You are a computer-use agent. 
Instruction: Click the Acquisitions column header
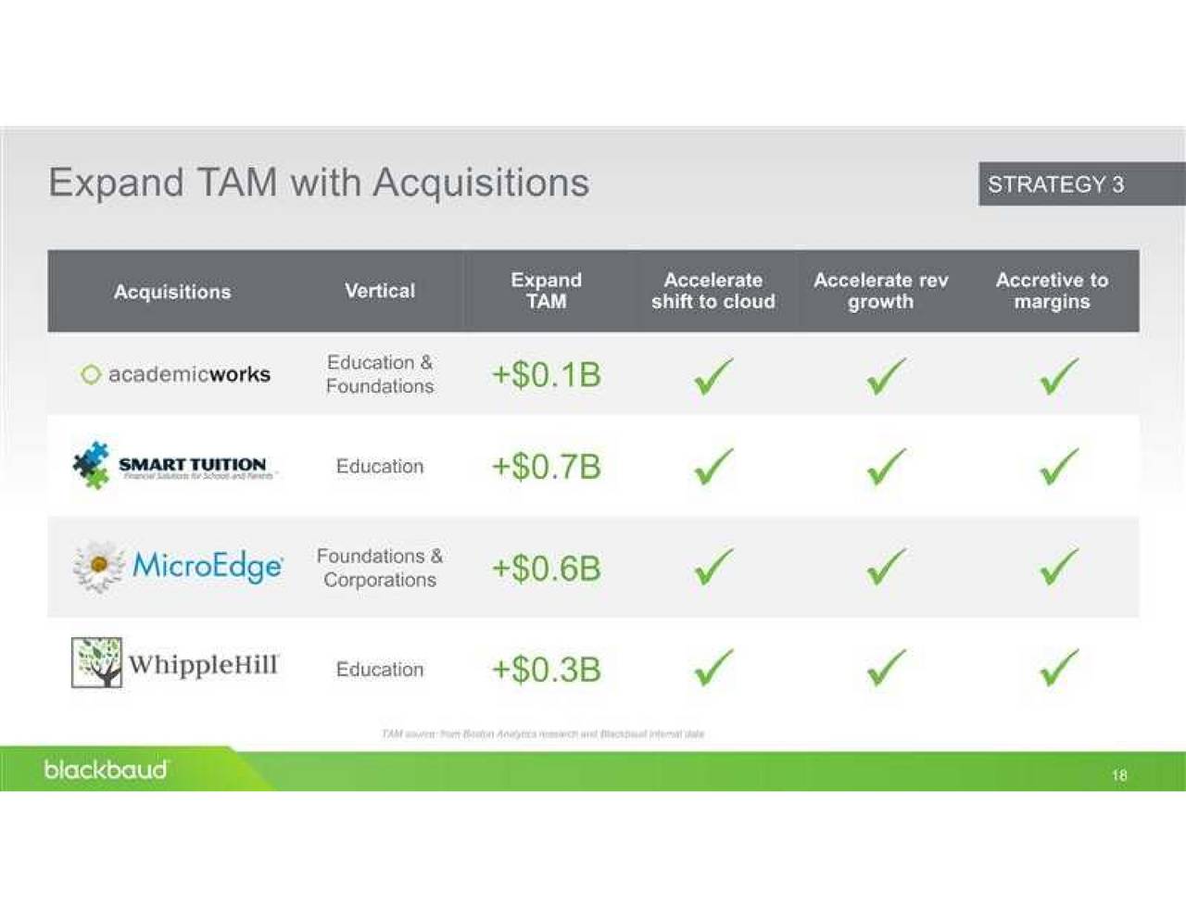172,292
